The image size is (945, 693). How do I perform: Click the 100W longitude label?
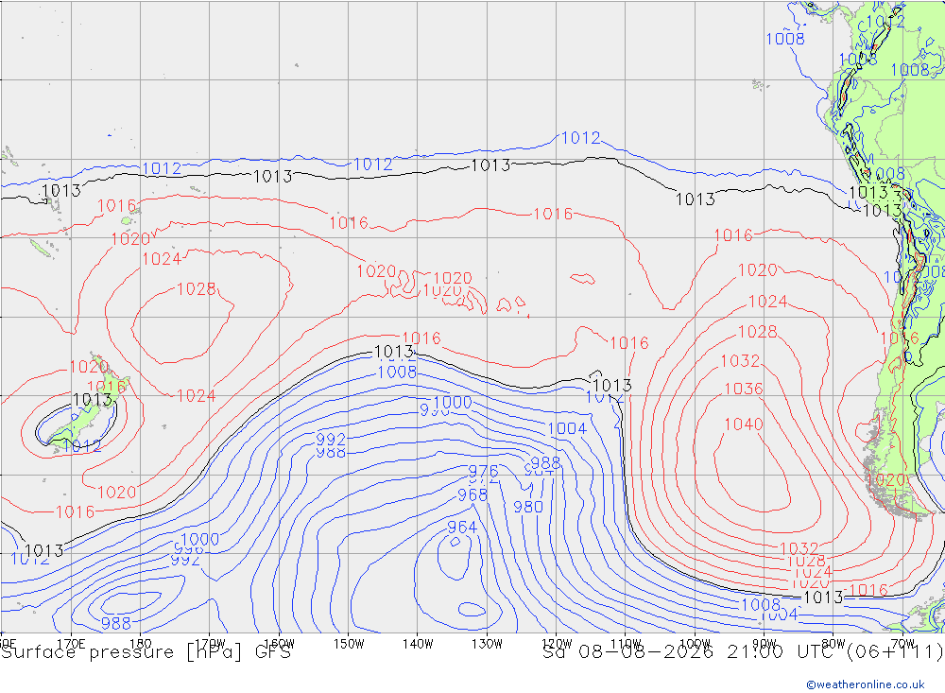(x=695, y=644)
